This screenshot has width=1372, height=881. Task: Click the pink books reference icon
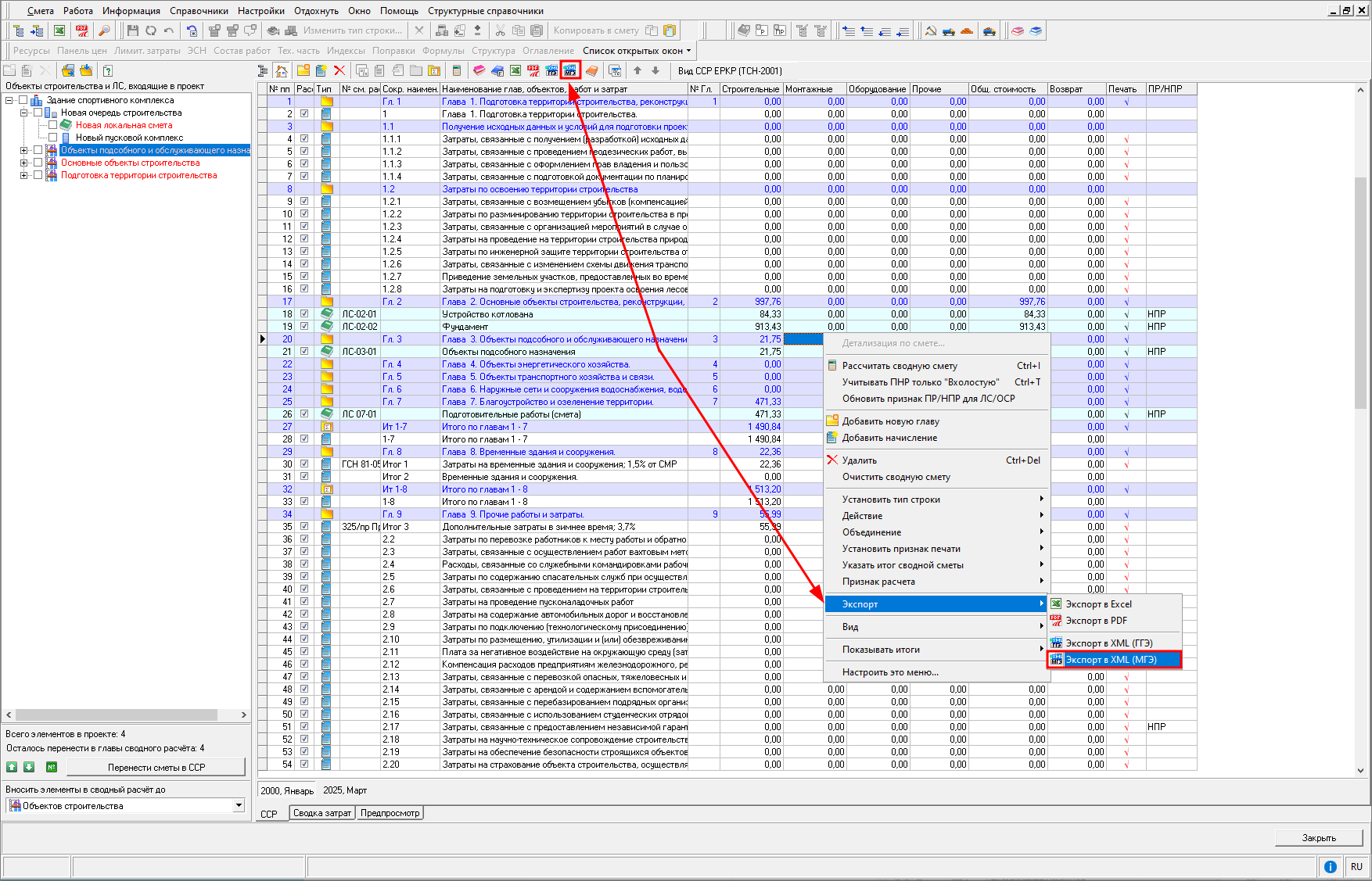(1018, 30)
